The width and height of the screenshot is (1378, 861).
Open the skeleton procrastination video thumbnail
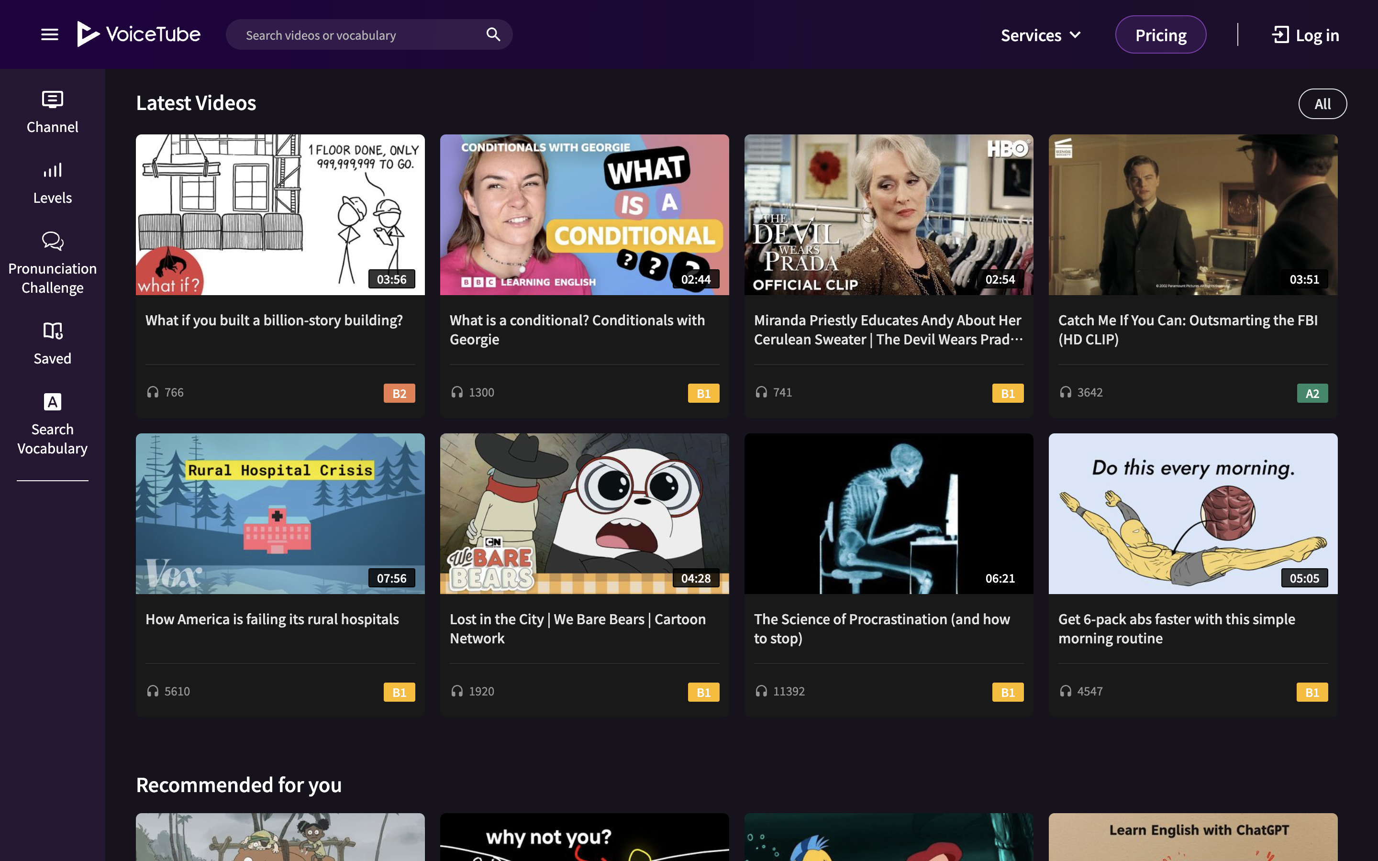(x=889, y=514)
